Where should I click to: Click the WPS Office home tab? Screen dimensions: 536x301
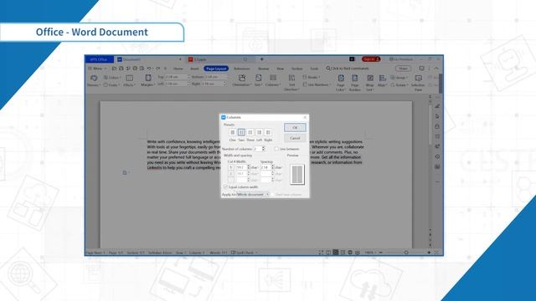click(x=99, y=59)
